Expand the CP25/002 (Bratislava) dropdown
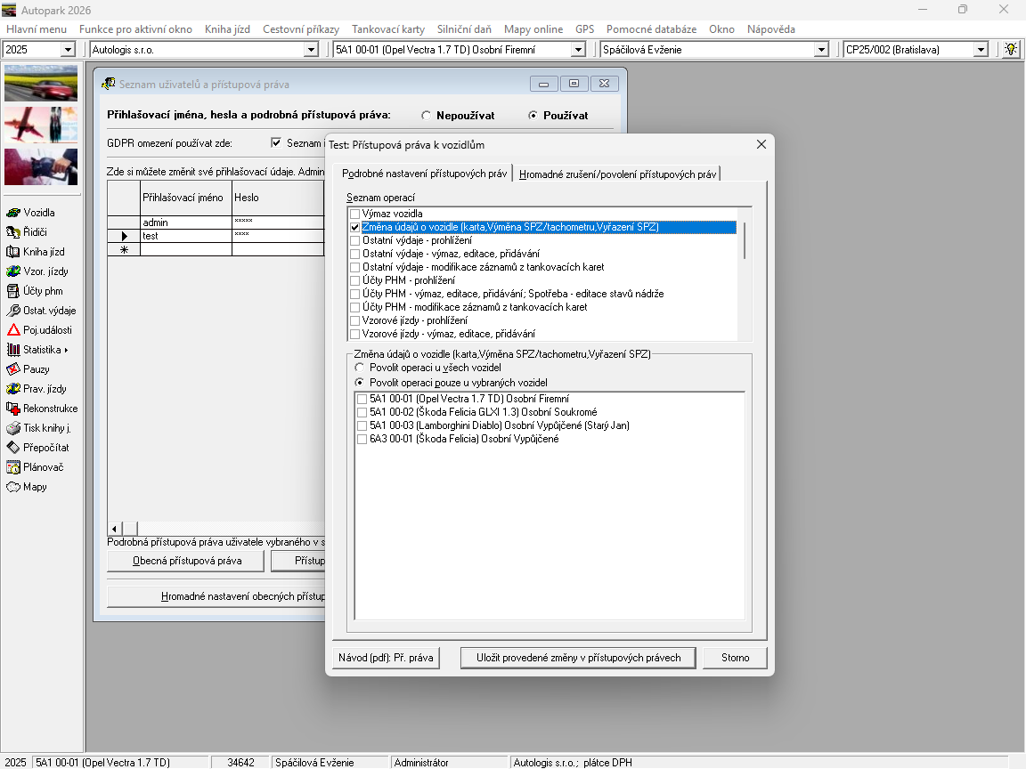Image resolution: width=1026 pixels, height=769 pixels. (981, 50)
